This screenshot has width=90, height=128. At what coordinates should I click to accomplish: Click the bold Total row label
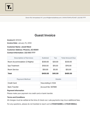point(10,74)
